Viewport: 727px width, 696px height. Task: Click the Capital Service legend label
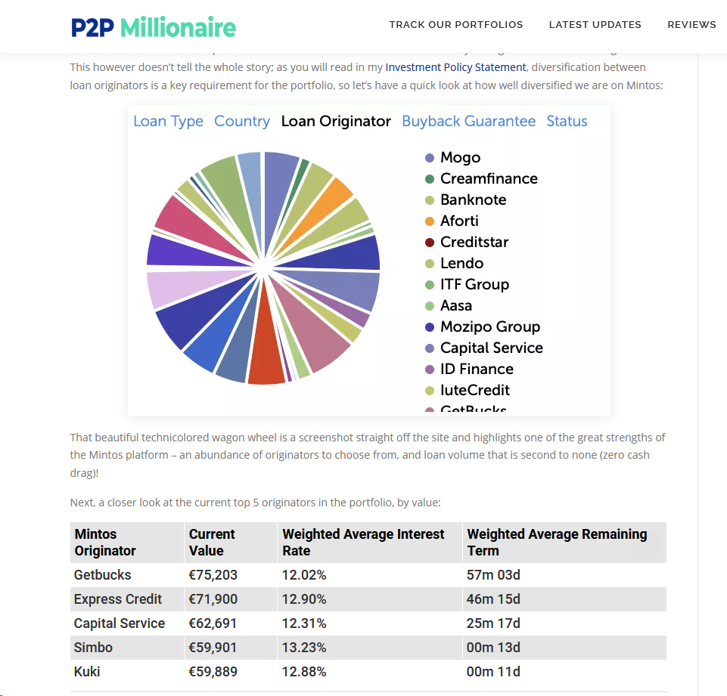[x=491, y=348]
